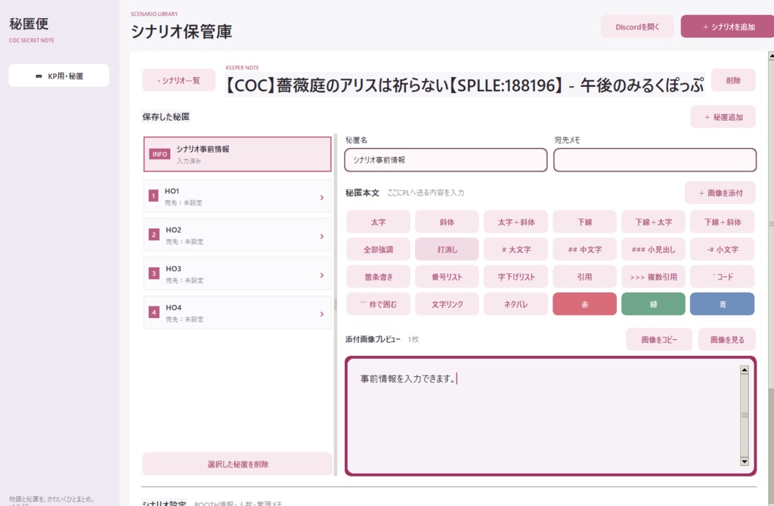Insert ### 小見出し heading
Image resolution: width=774 pixels, height=506 pixels.
pyautogui.click(x=653, y=249)
